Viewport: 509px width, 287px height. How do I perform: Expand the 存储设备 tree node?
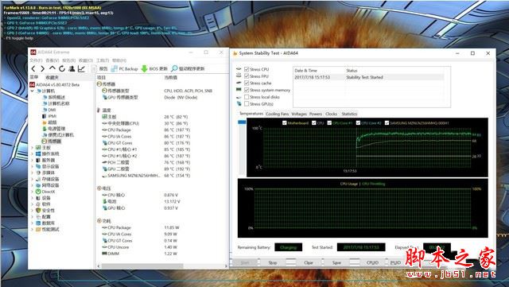(33, 179)
